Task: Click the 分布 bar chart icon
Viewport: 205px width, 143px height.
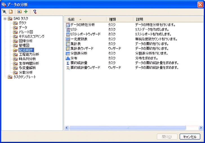Action: 68,58
